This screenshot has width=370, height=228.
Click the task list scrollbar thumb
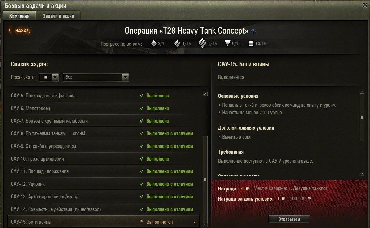205,179
